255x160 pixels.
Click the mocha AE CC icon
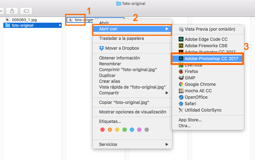[181, 91]
